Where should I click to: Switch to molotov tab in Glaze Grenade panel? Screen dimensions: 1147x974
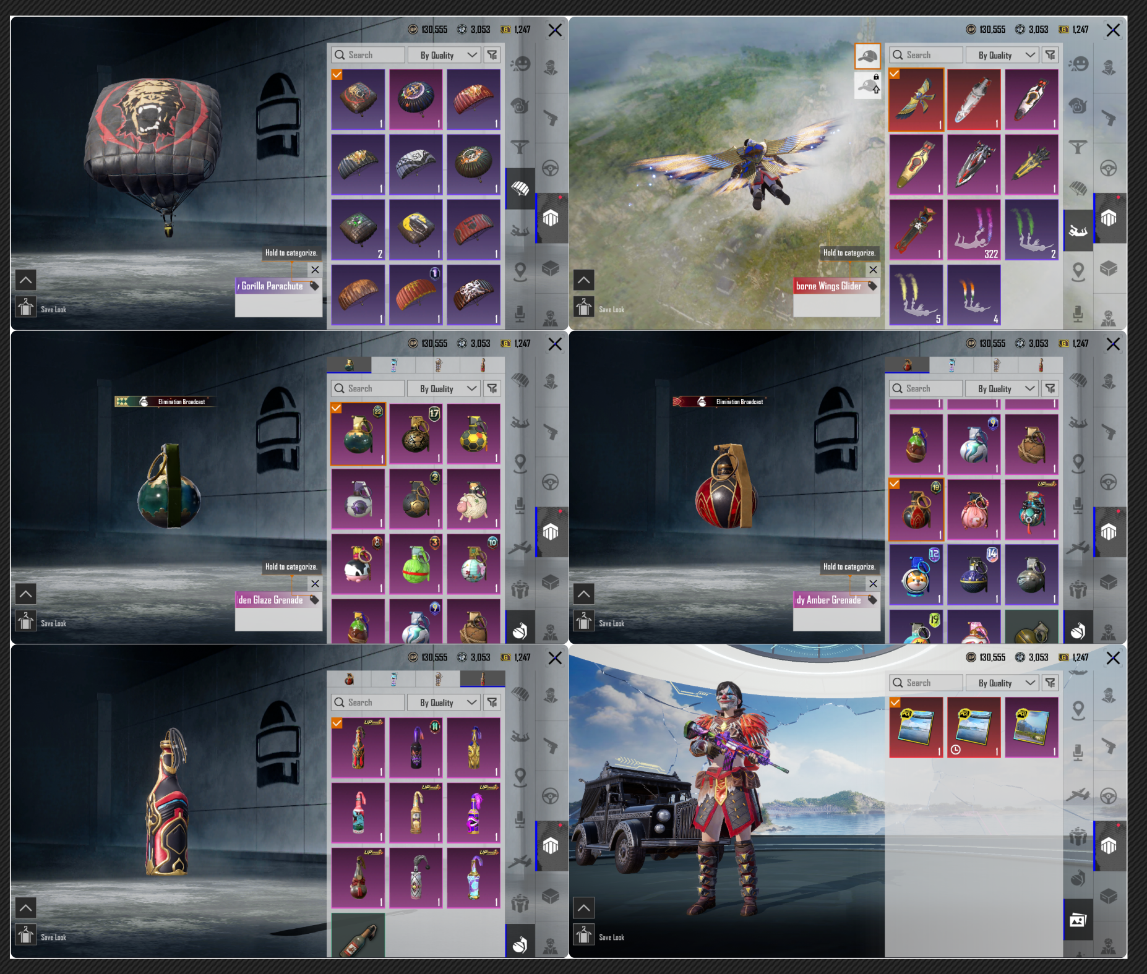click(x=483, y=365)
